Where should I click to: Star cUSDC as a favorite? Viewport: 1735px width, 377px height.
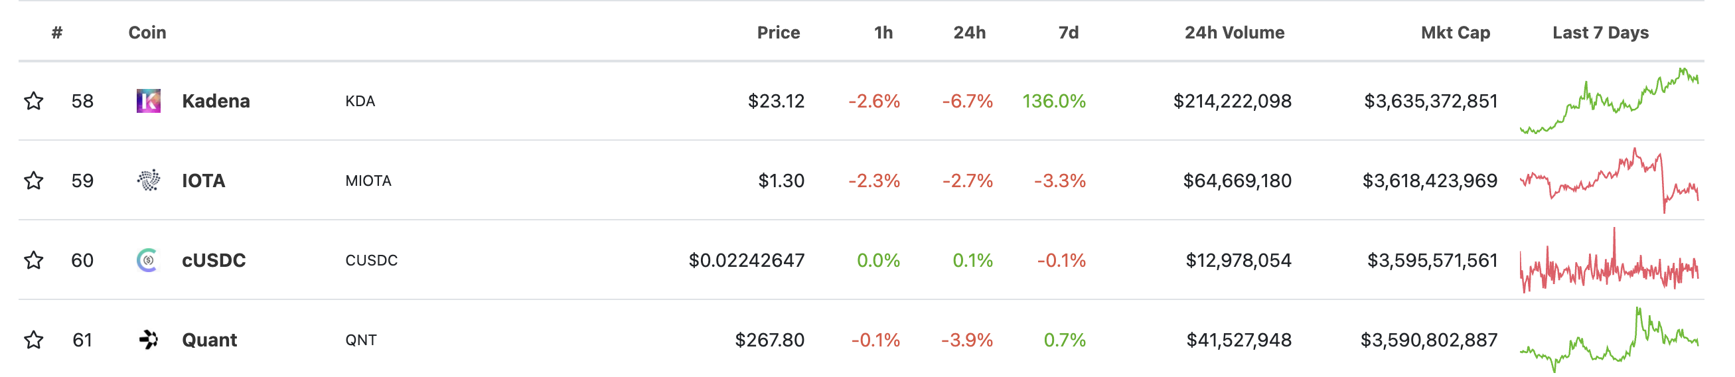[34, 261]
